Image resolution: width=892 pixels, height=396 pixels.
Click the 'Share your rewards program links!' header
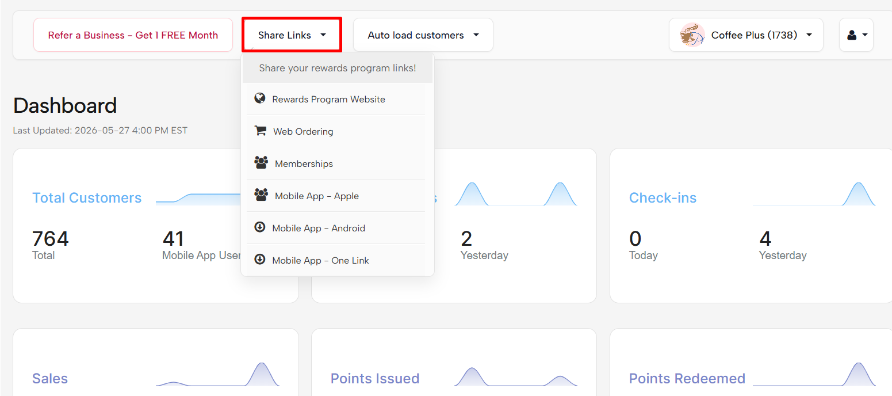point(338,68)
